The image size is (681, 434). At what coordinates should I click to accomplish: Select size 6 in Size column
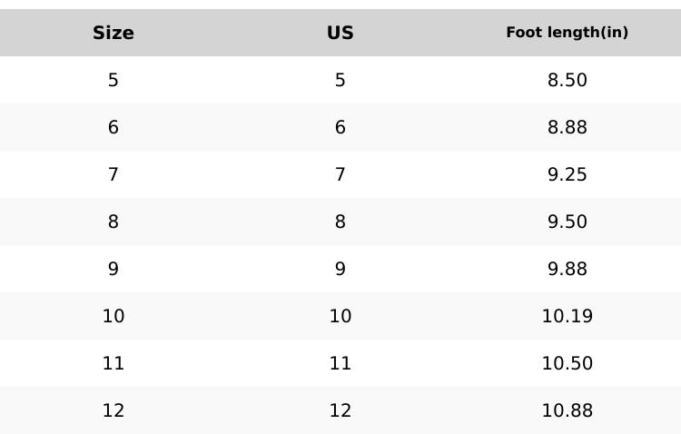click(x=113, y=127)
